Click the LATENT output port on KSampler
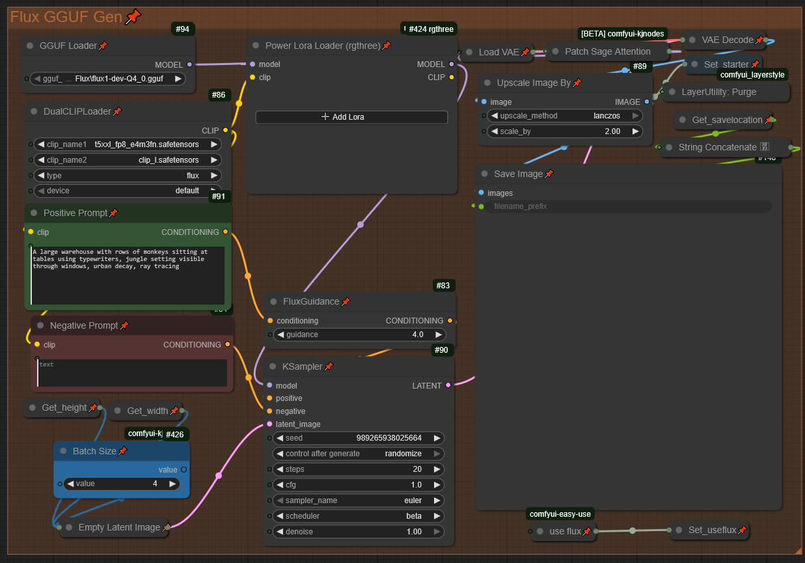Viewport: 805px width, 563px height. 448,385
